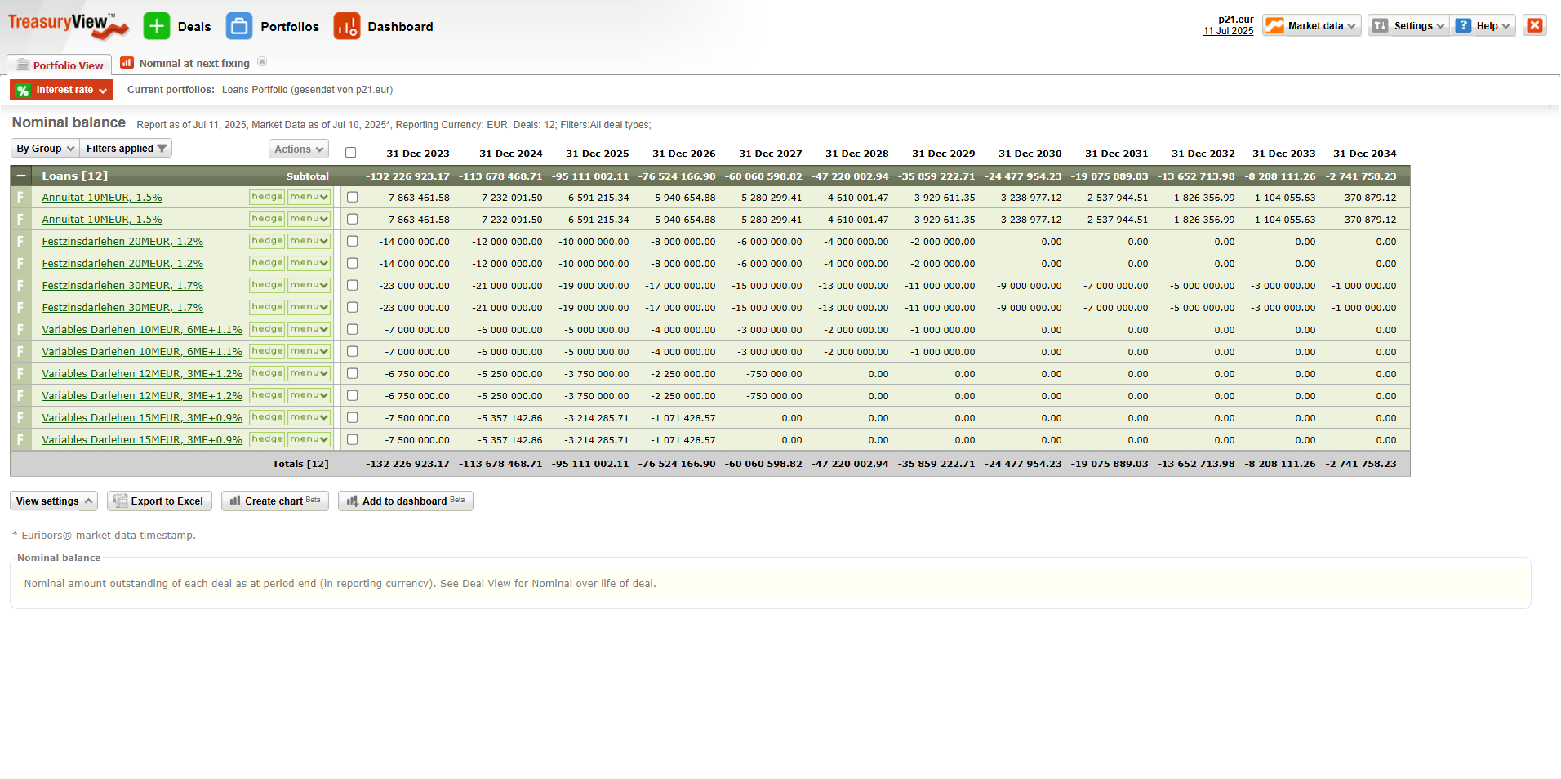Click Create chart beta button

(274, 501)
